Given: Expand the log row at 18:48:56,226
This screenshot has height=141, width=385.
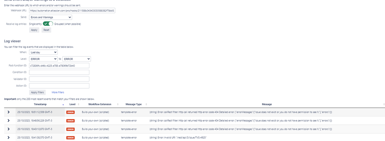Looking at the screenshot, I should pos(8,121).
